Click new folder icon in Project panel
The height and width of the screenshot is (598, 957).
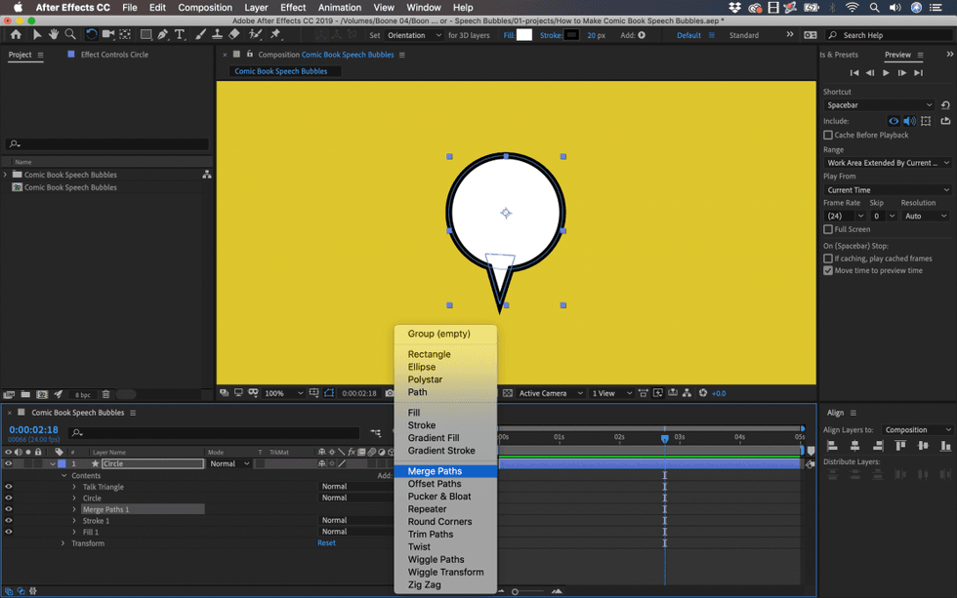25,394
